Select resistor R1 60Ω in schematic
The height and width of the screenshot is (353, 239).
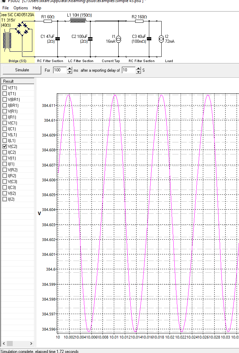47,21
